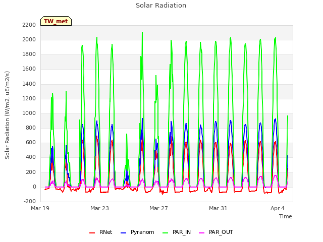Click the Solar Radiation chart title

coord(161,6)
